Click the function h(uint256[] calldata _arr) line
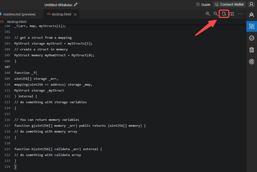The image size is (257, 172). [58, 149]
